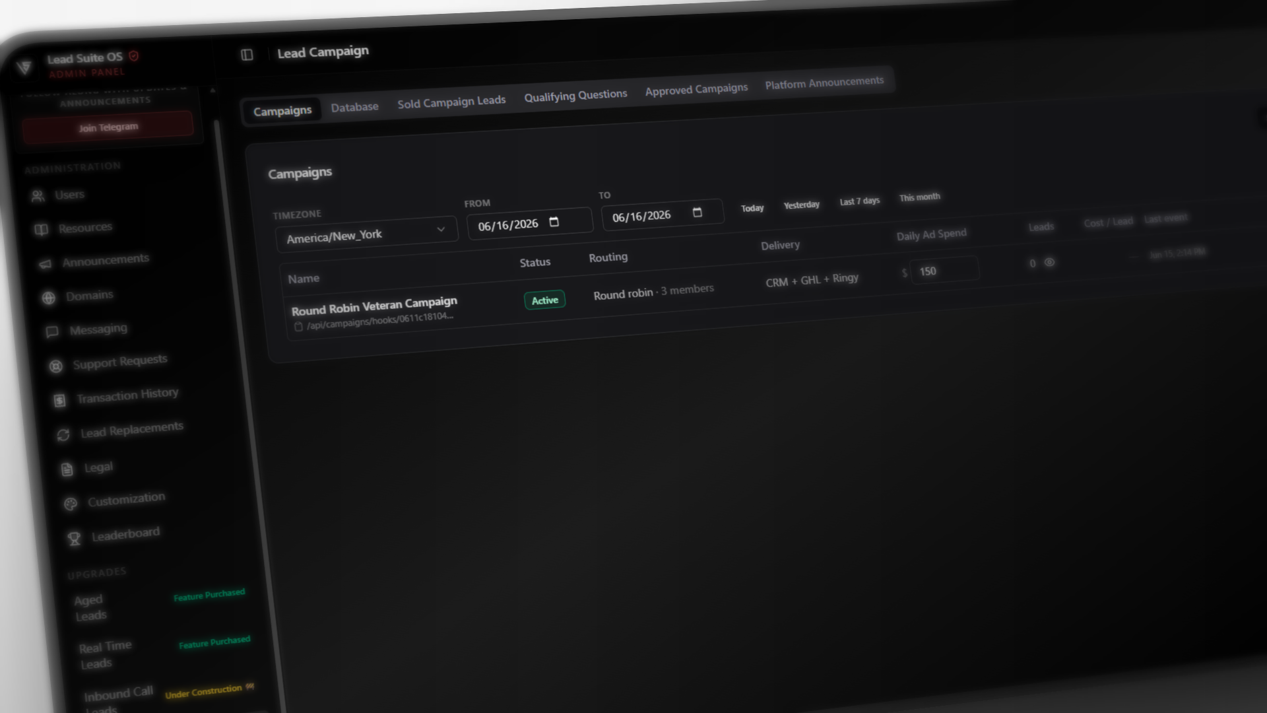Open Lead Replacements in the sidebar
This screenshot has width=1267, height=713.
132,429
